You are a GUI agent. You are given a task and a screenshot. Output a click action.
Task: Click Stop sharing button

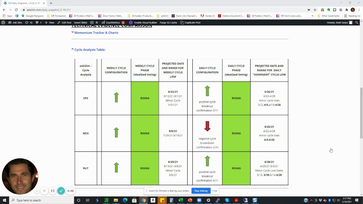point(201,191)
